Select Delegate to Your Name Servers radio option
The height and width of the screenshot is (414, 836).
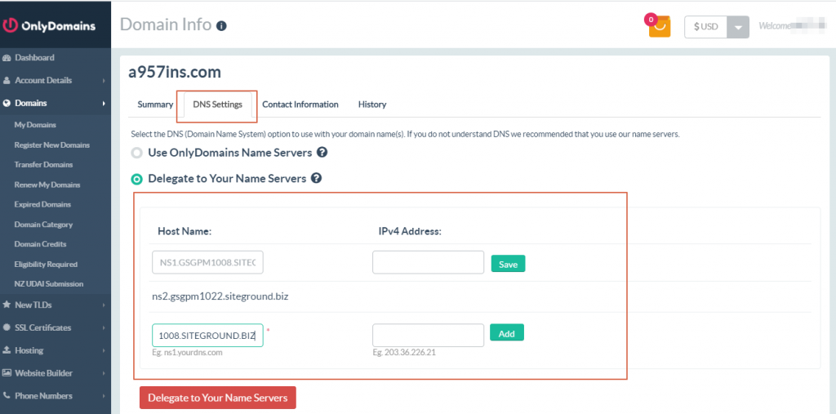pyautogui.click(x=137, y=179)
